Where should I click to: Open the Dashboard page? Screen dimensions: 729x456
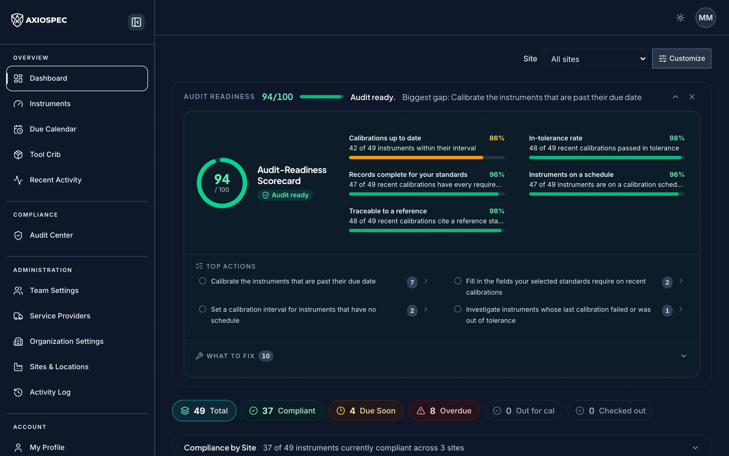(77, 78)
